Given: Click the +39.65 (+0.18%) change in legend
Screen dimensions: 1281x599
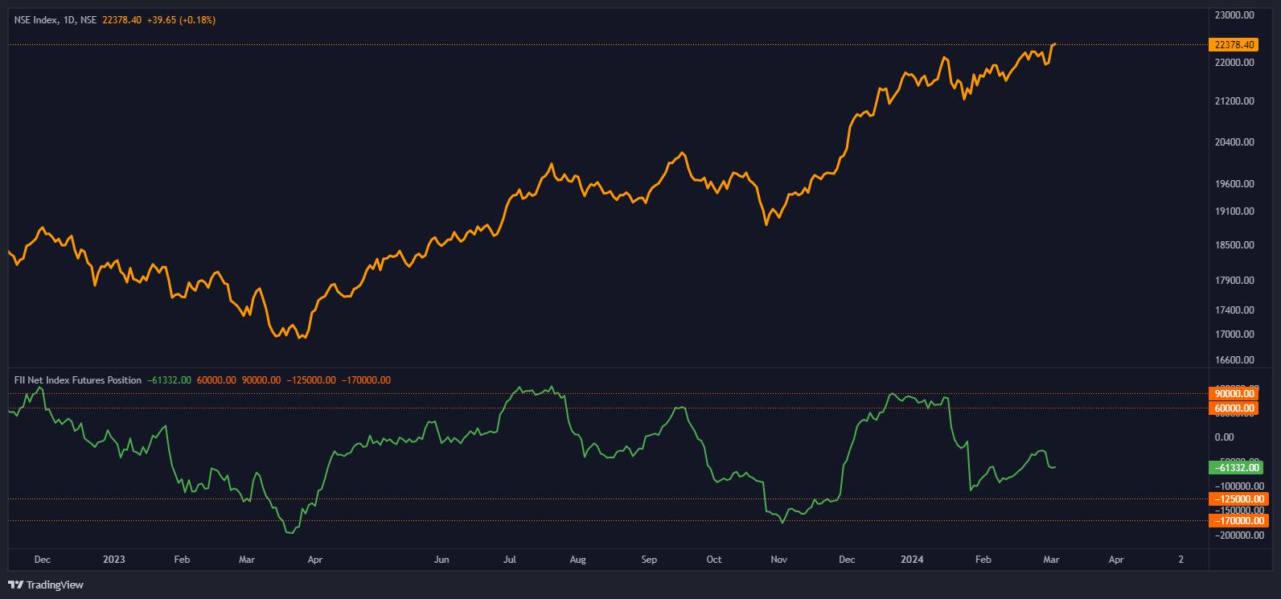Looking at the screenshot, I should [181, 20].
